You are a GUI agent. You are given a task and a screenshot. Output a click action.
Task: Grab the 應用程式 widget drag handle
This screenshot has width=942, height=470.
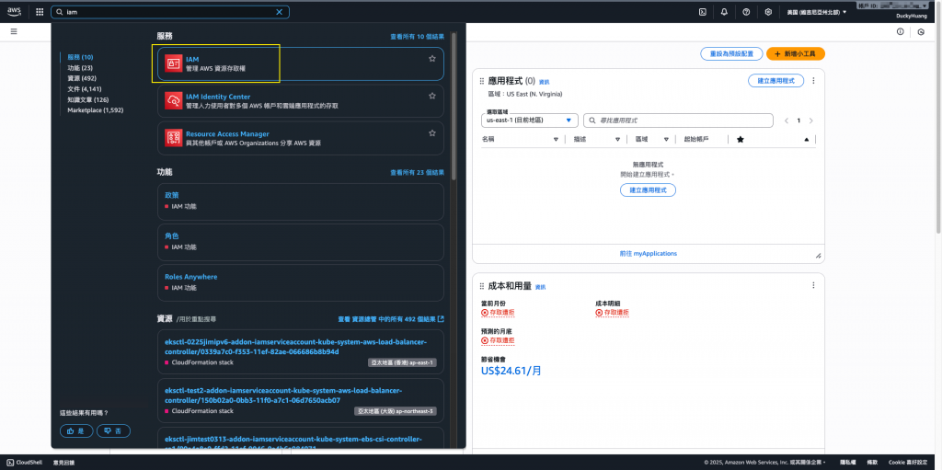tap(482, 81)
